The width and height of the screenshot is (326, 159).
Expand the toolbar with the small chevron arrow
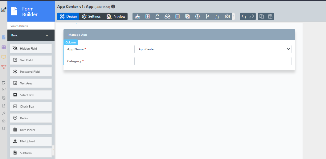tap(234, 17)
